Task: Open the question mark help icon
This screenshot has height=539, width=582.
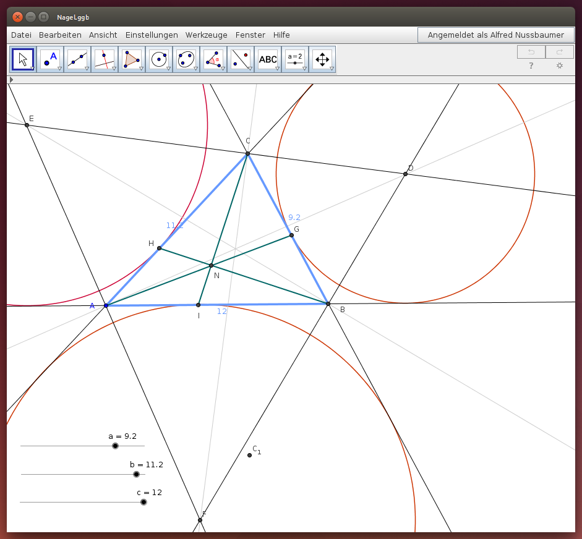Action: (x=531, y=66)
